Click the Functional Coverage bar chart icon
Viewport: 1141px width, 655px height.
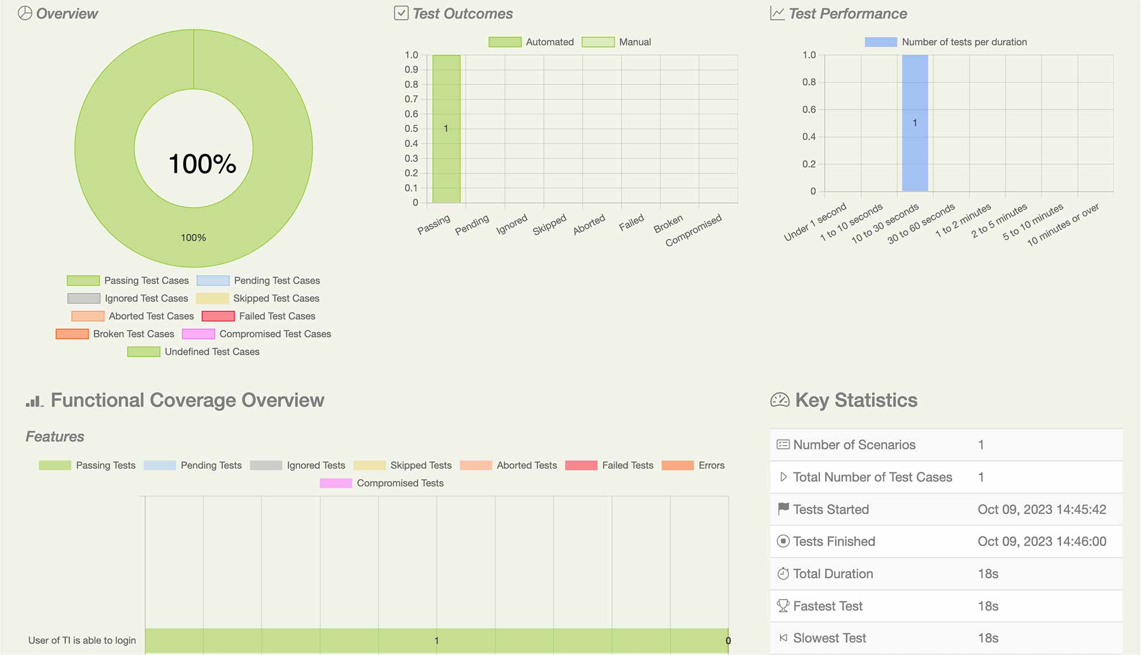[x=34, y=401]
